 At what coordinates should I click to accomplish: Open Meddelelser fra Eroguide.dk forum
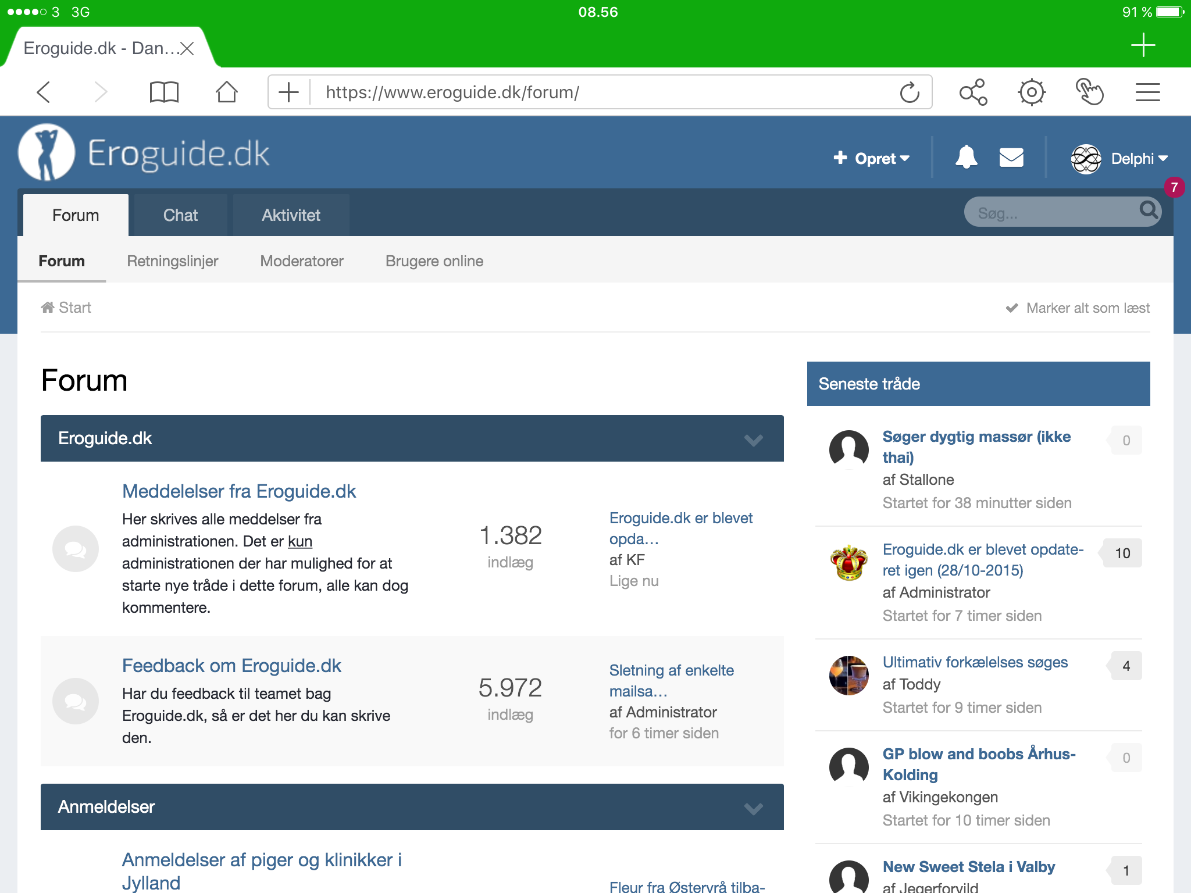[239, 491]
